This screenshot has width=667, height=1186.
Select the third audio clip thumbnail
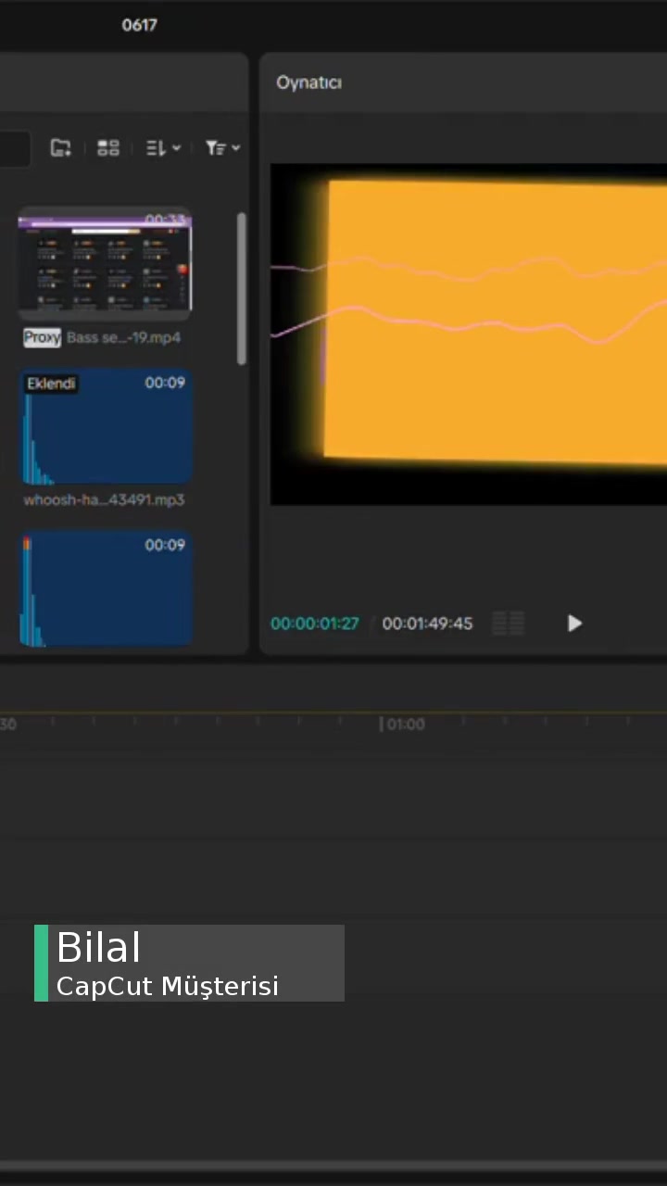(x=106, y=589)
